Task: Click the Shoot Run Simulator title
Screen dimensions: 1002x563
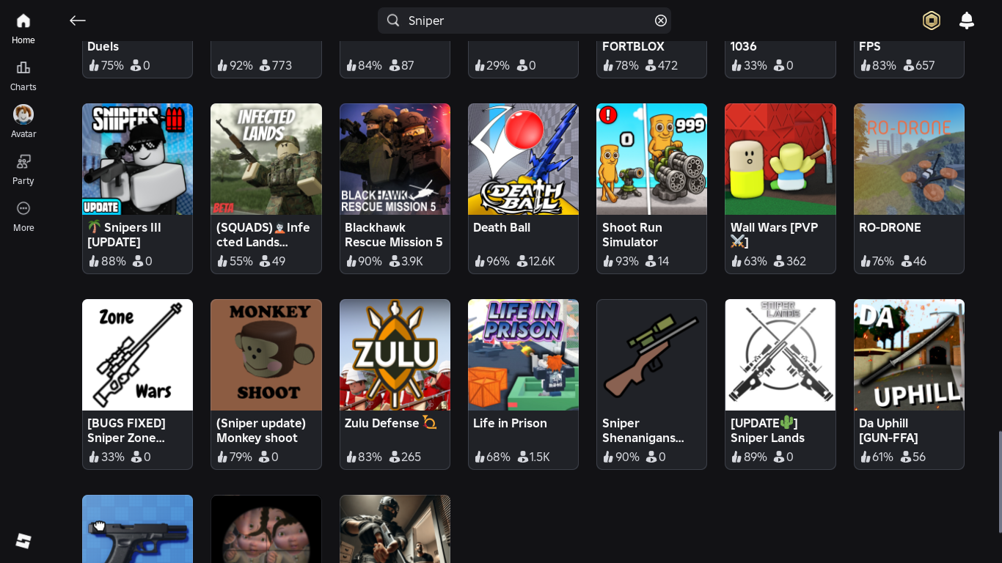Action: coord(632,235)
